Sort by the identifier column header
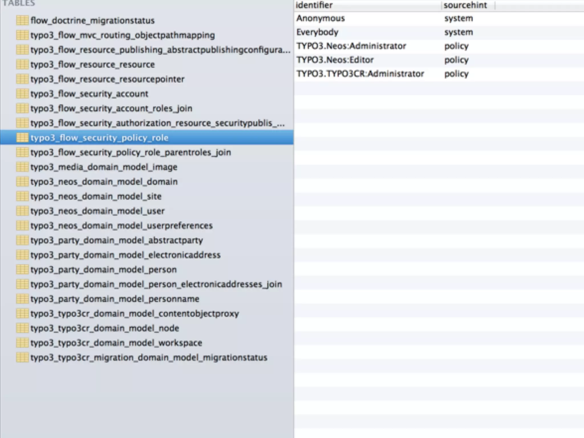 314,5
